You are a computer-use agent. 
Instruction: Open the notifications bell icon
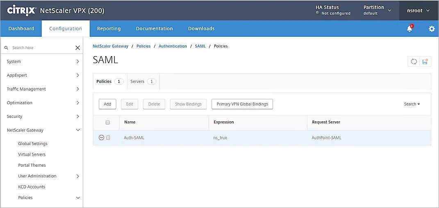tap(409, 29)
